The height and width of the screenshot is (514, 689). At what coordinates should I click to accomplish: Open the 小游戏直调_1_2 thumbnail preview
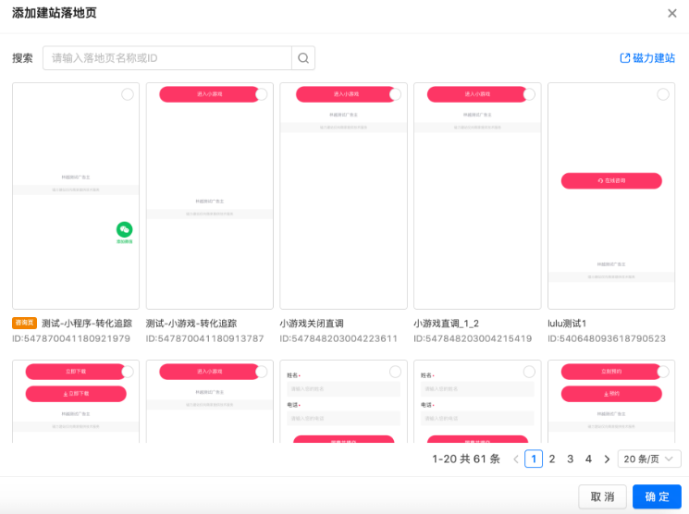pyautogui.click(x=477, y=196)
